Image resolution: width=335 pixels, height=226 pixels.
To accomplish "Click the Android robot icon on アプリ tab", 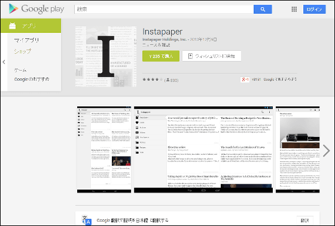I will coord(13,26).
